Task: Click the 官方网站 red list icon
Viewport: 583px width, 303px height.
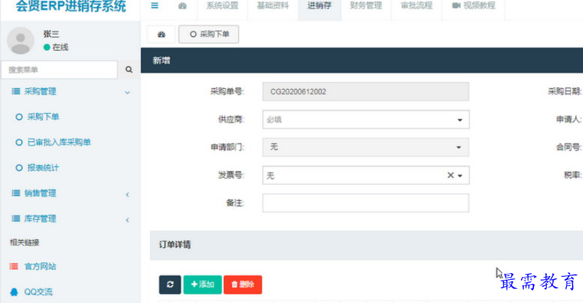Action: tap(14, 266)
